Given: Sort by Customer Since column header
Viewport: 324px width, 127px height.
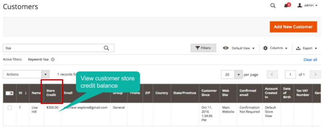Looking at the screenshot, I should [209, 93].
